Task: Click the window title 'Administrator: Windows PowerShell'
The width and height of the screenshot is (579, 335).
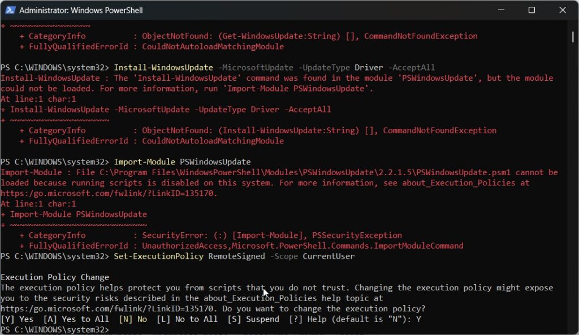Action: pos(81,10)
